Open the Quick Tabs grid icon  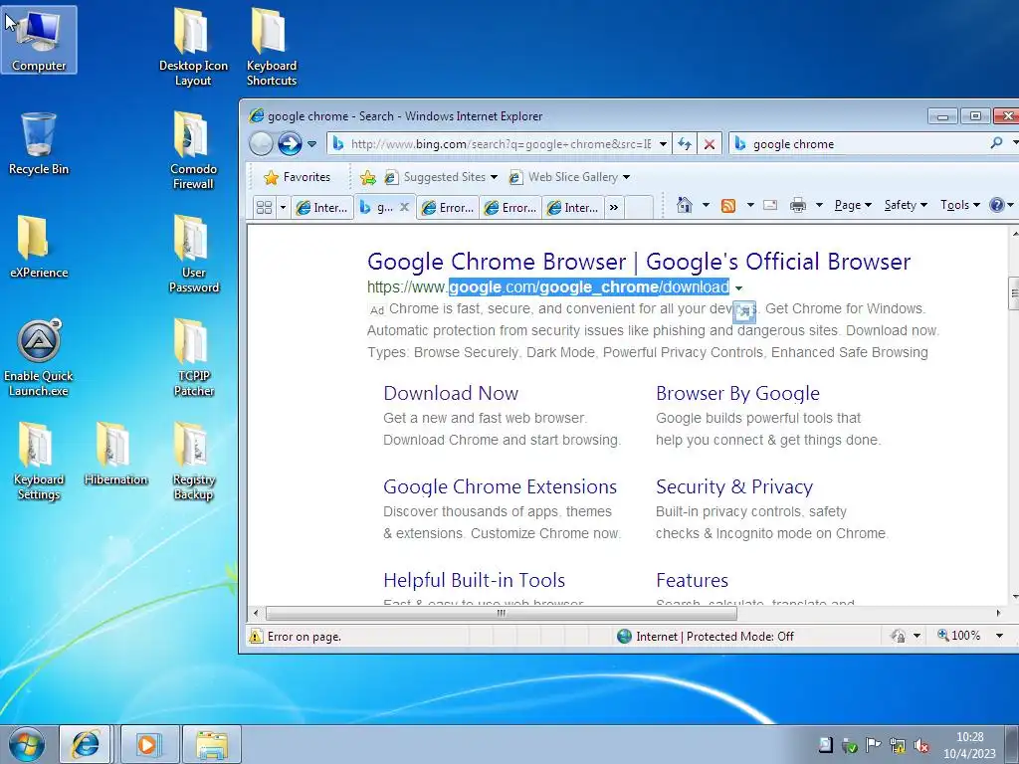point(264,207)
